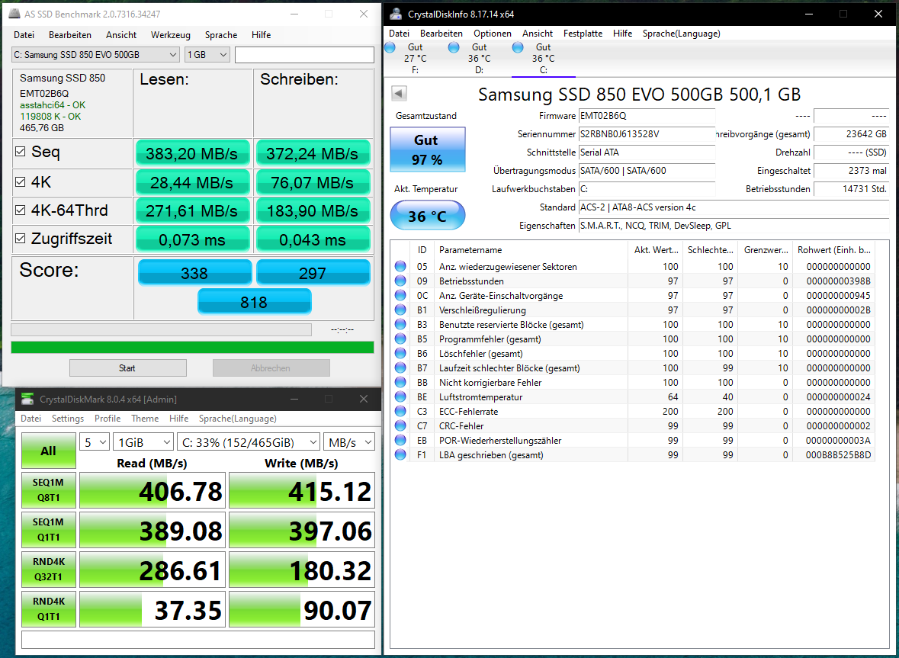This screenshot has width=899, height=658.
Task: Run the RND4K Q1T1 test
Action: (49, 608)
